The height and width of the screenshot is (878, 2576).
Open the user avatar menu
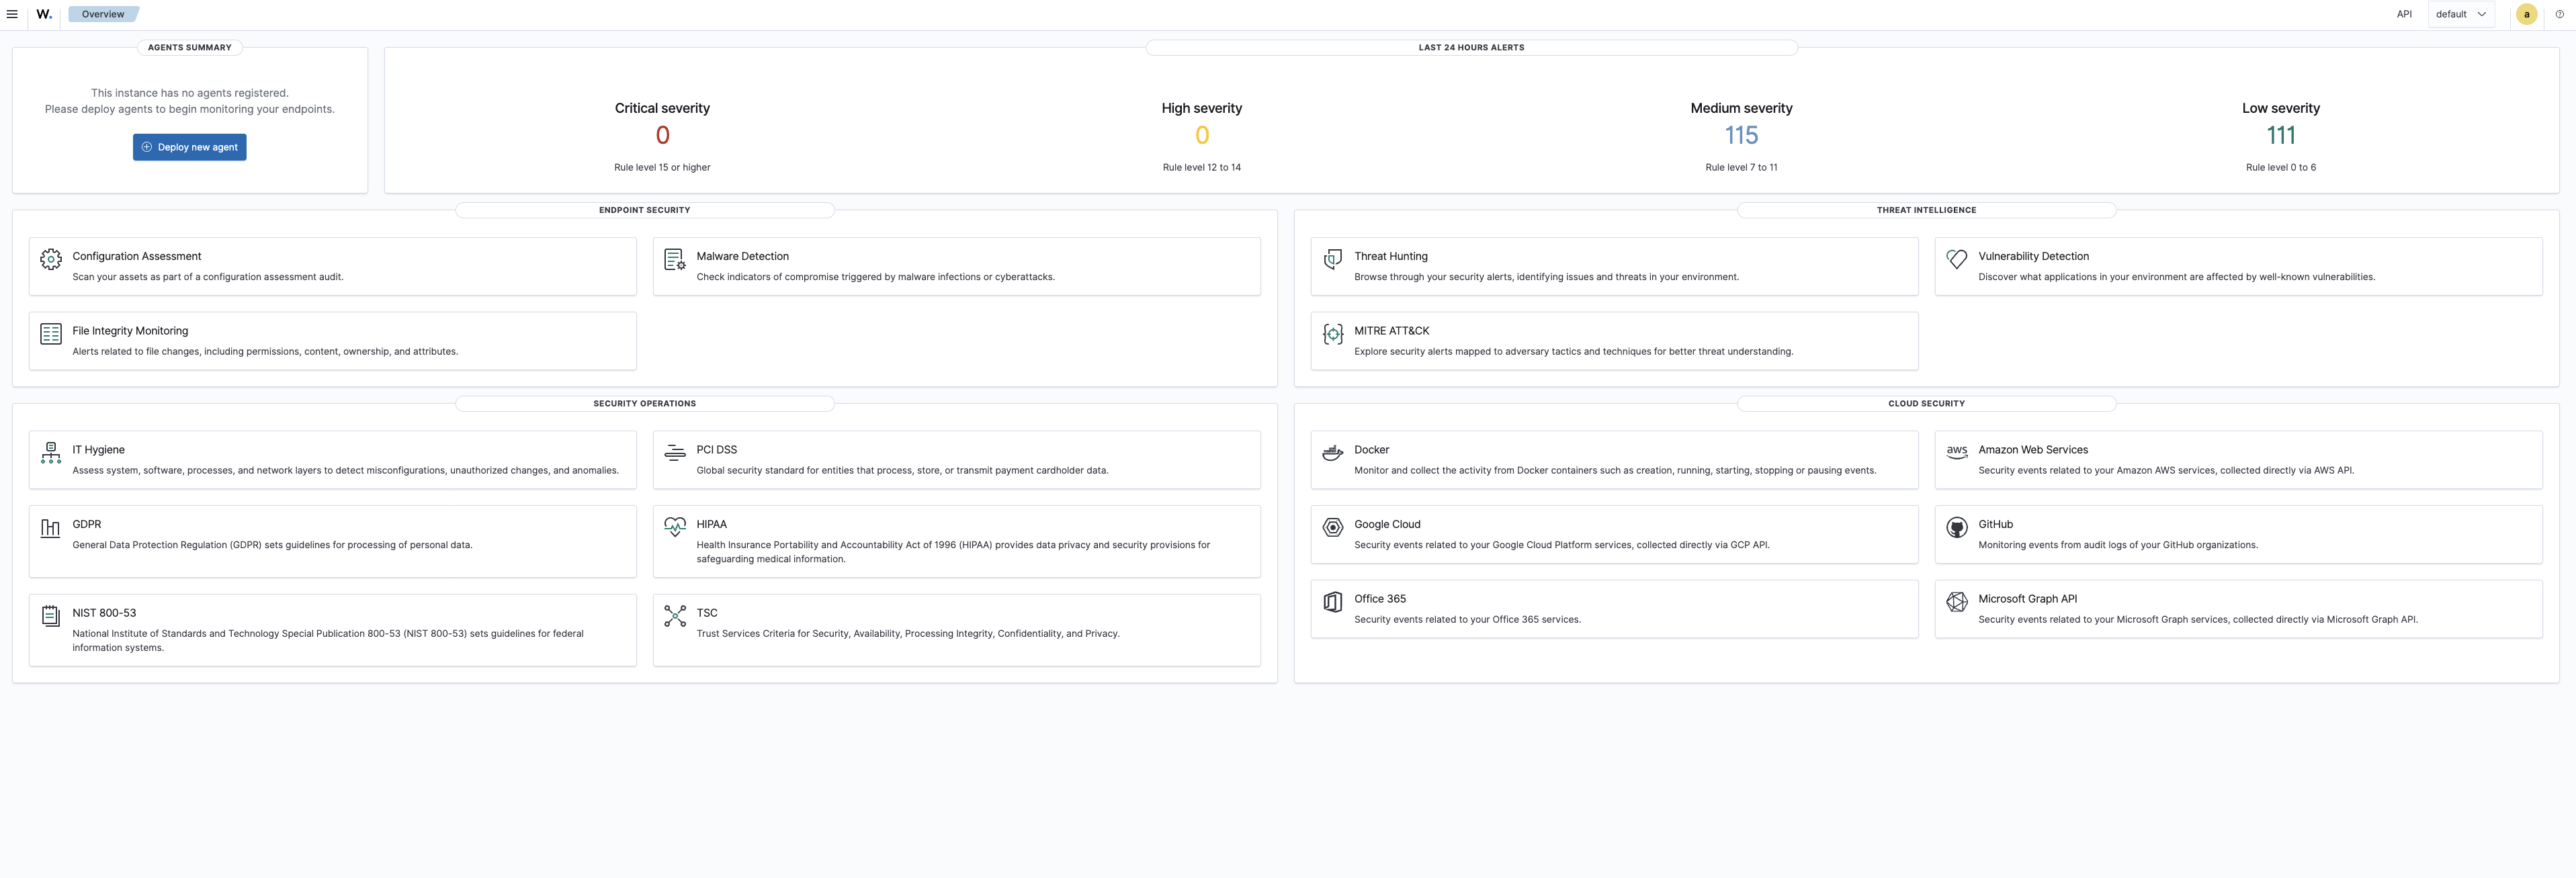click(x=2527, y=14)
